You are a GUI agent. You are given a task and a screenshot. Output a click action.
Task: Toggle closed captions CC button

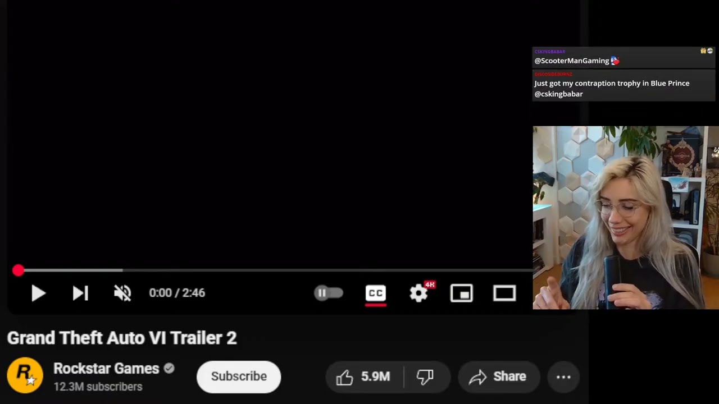(x=376, y=293)
